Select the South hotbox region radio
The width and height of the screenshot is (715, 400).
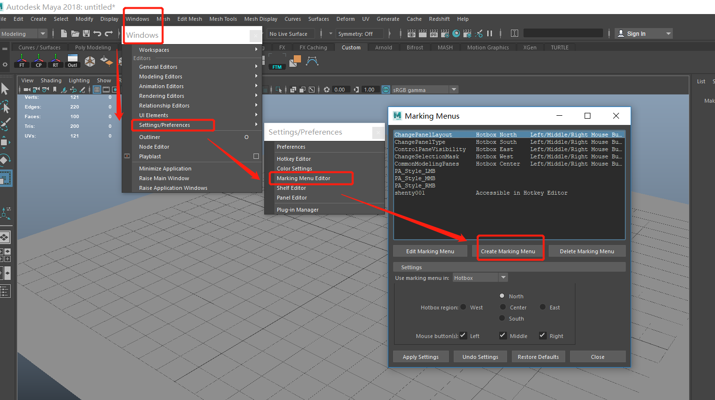(502, 318)
